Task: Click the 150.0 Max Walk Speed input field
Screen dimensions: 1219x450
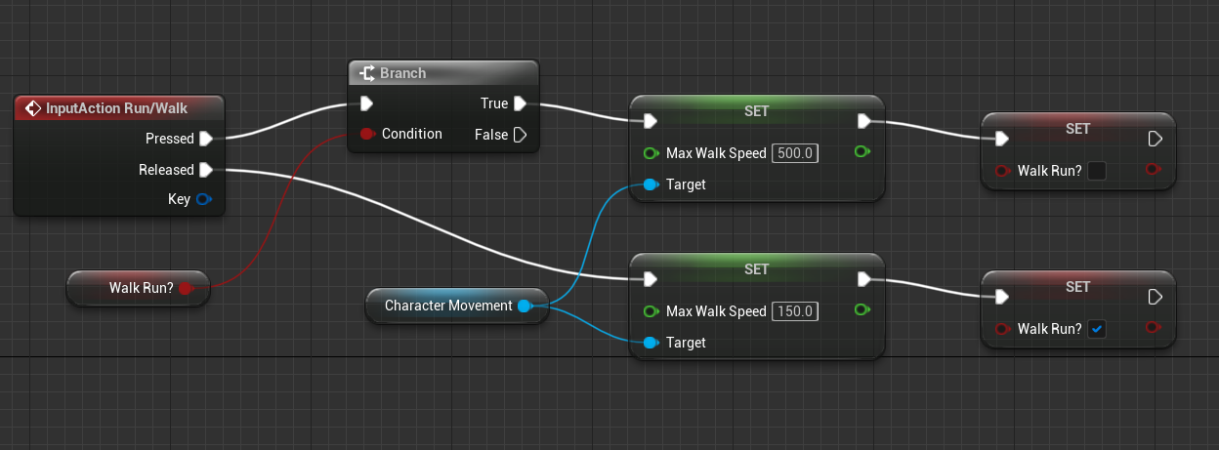Action: tap(795, 311)
